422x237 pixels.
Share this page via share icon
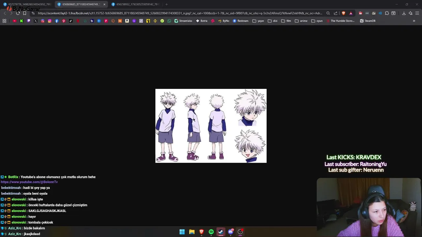point(336,13)
